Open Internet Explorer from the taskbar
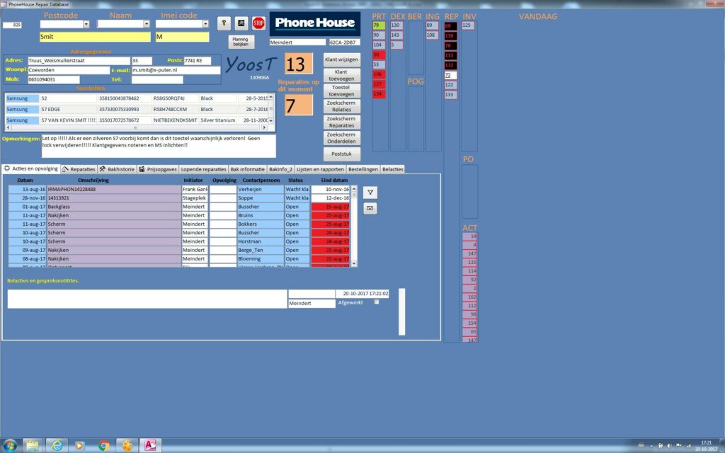Screen dimensions: 725x453 tap(56, 445)
